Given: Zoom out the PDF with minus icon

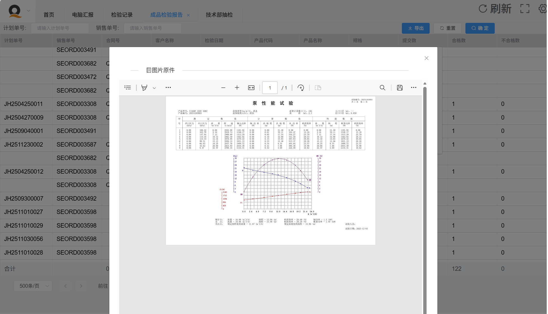Looking at the screenshot, I should point(223,88).
